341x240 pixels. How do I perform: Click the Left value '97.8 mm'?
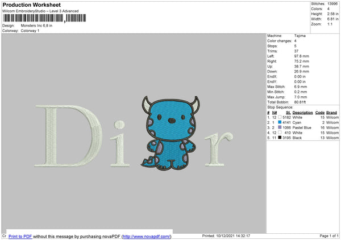(x=302, y=56)
